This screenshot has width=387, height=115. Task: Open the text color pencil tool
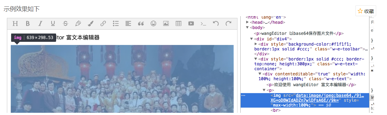[x=78, y=23]
